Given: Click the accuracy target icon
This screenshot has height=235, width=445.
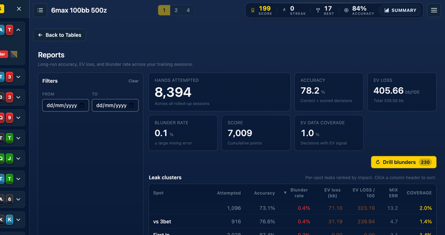Looking at the screenshot, I should tap(346, 10).
